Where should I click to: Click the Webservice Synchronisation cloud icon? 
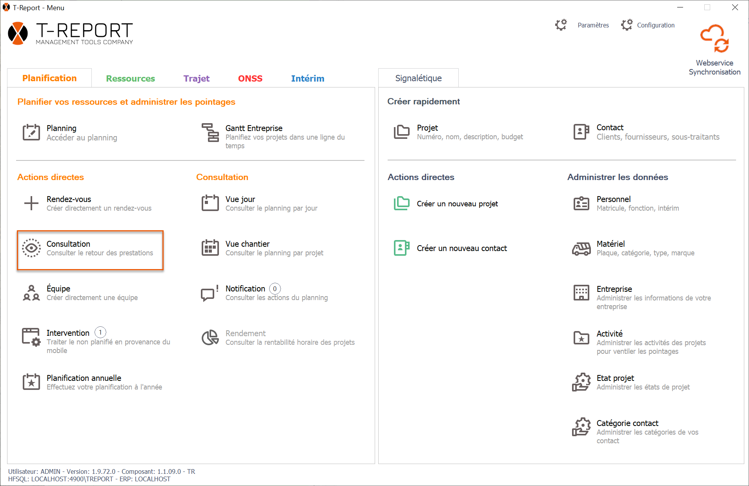point(714,38)
